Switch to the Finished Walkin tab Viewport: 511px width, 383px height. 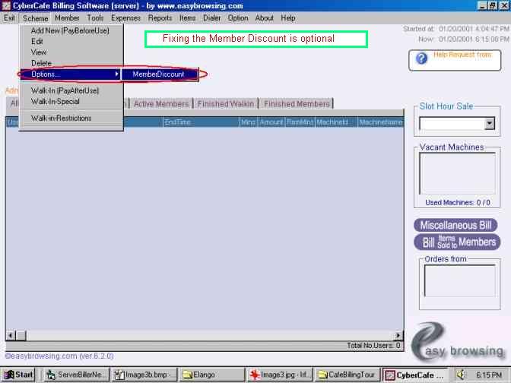(x=226, y=104)
